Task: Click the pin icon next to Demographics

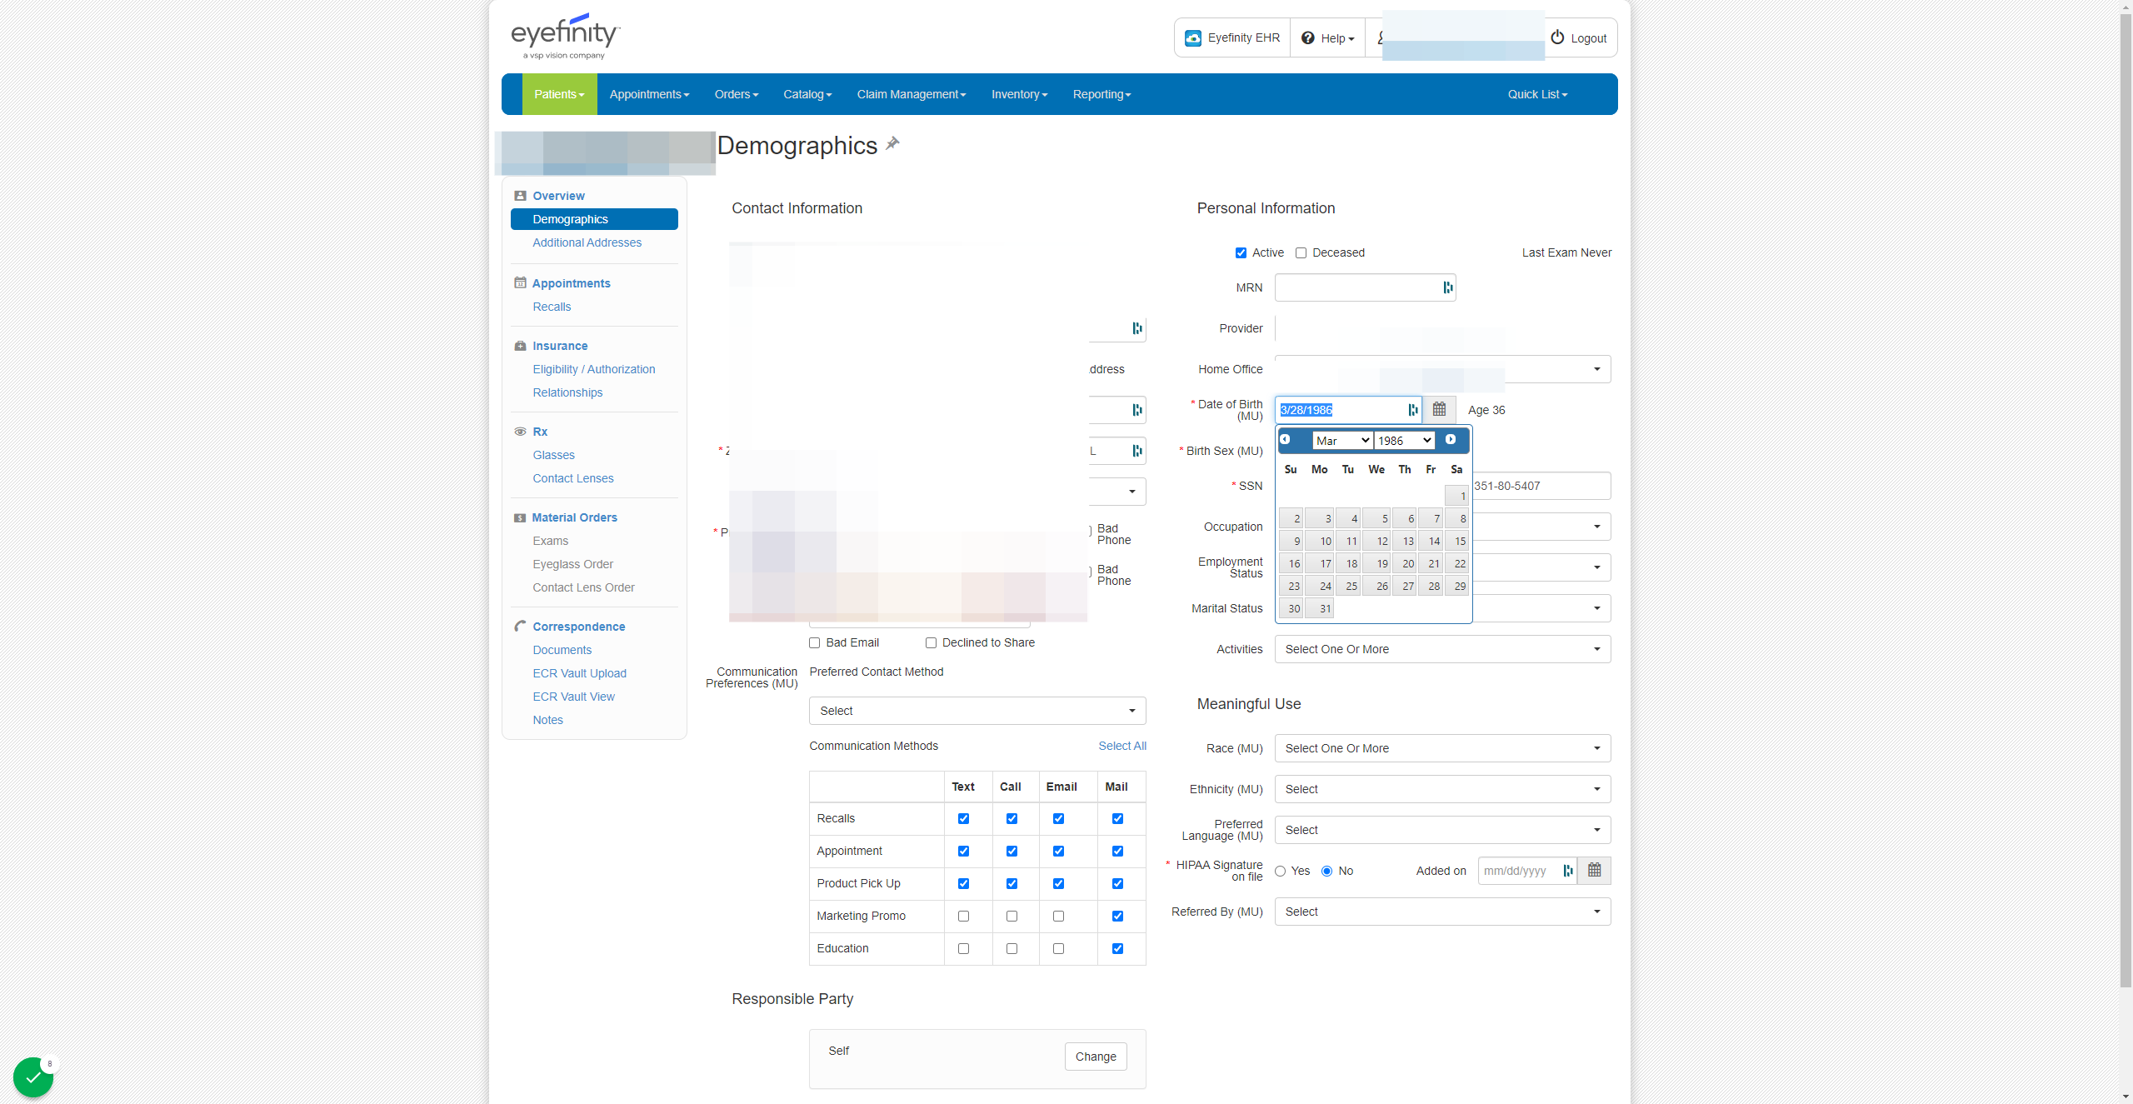Action: [892, 143]
